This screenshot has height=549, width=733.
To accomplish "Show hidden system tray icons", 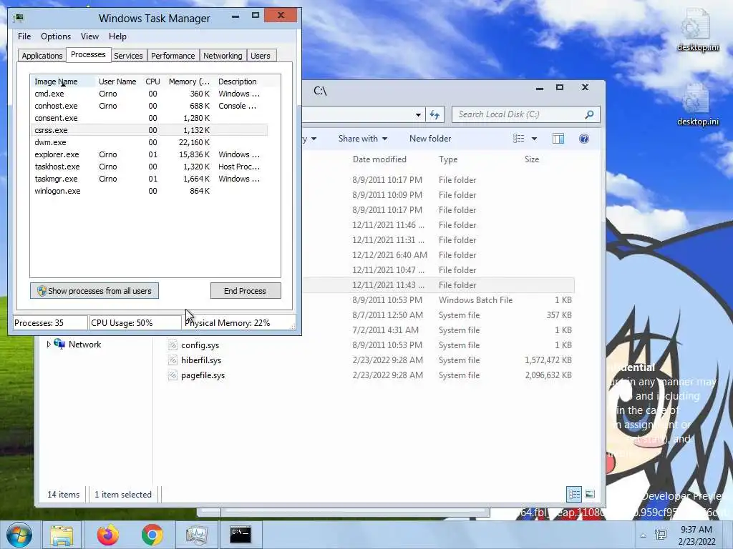I will click(x=644, y=535).
